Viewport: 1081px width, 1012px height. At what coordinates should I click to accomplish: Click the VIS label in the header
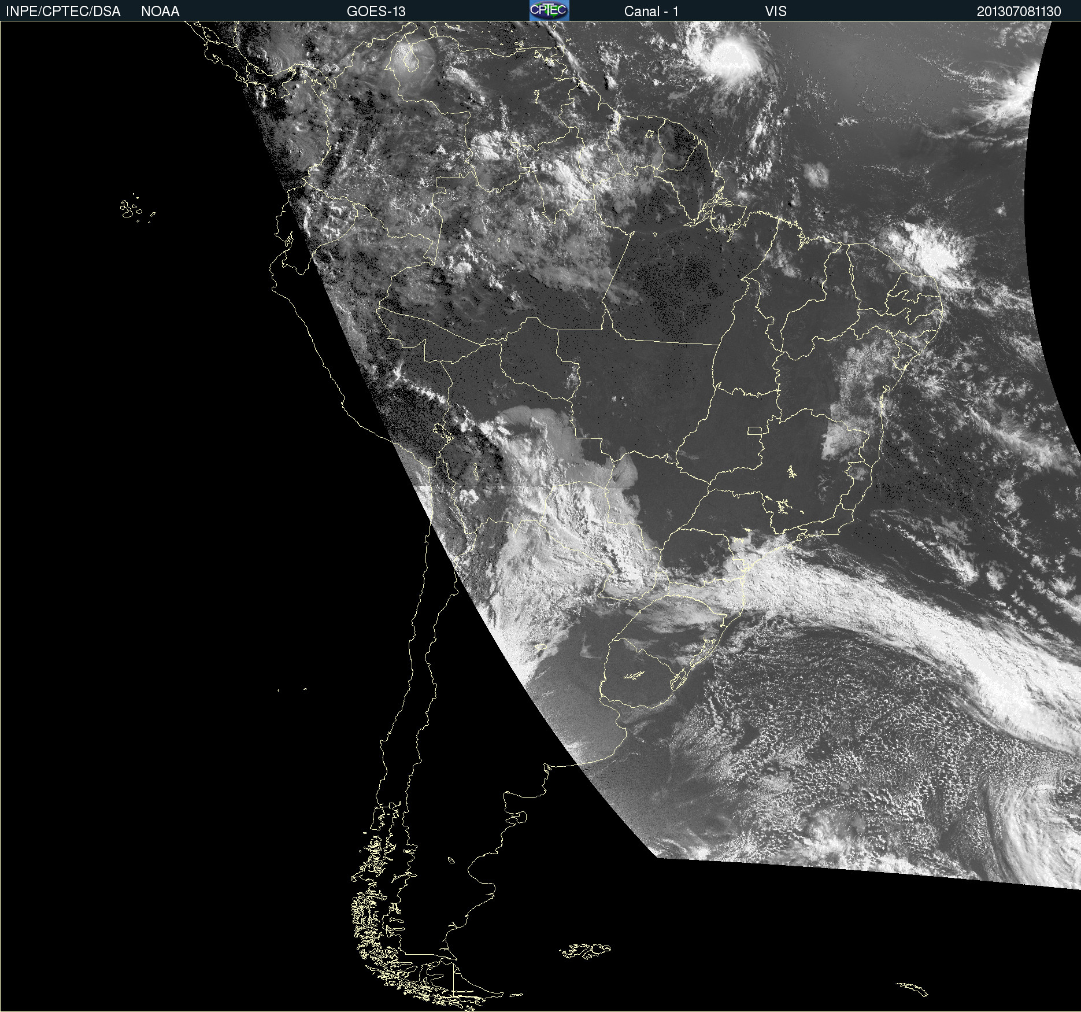pyautogui.click(x=776, y=12)
